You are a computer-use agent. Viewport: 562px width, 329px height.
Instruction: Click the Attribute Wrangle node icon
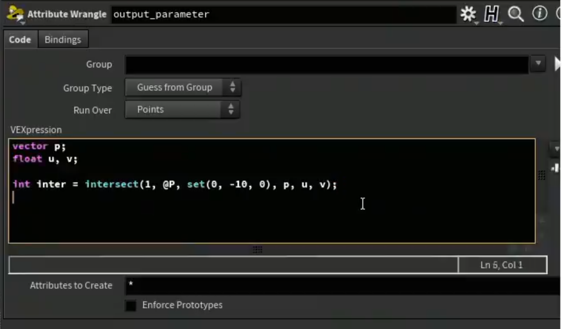(15, 14)
